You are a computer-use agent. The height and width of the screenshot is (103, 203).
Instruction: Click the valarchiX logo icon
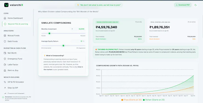coord(6,5)
